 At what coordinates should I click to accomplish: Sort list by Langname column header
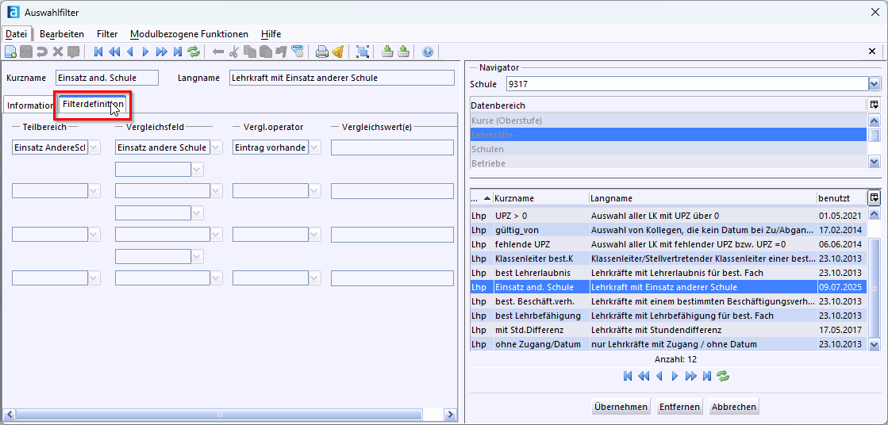(x=702, y=198)
